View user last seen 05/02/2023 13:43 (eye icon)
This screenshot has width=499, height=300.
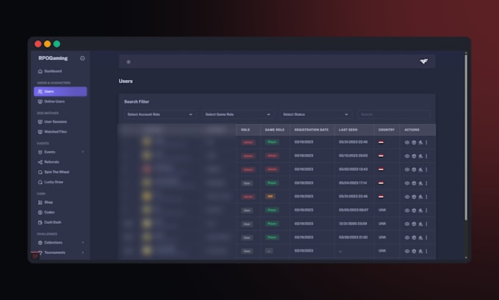click(407, 170)
